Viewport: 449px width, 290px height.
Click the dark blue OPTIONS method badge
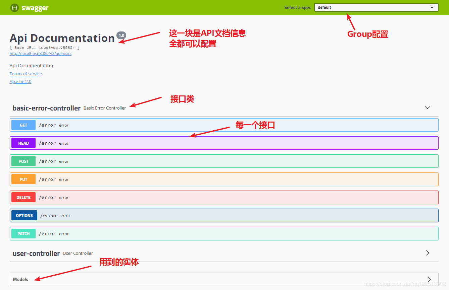(24, 216)
